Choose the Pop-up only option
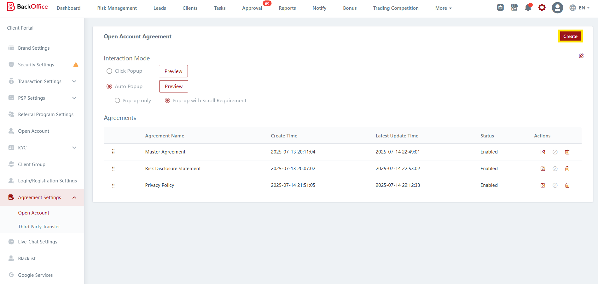 click(117, 101)
